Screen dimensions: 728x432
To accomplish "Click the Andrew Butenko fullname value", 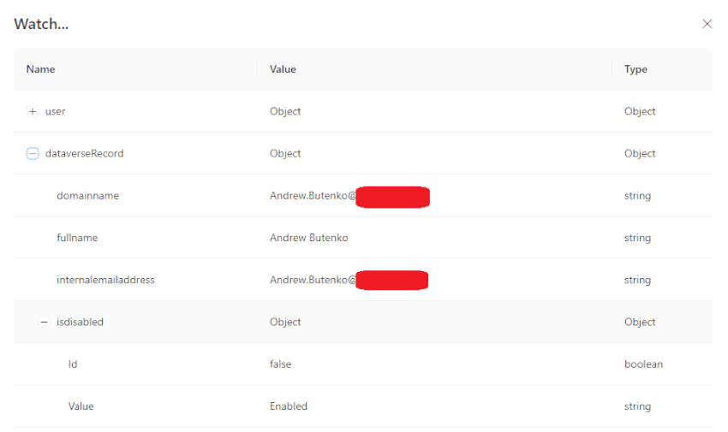I will pos(308,238).
